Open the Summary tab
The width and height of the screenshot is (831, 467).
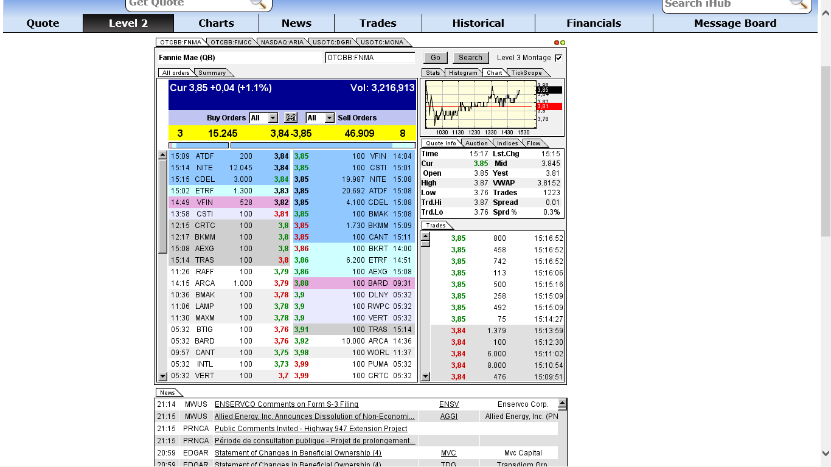[212, 73]
